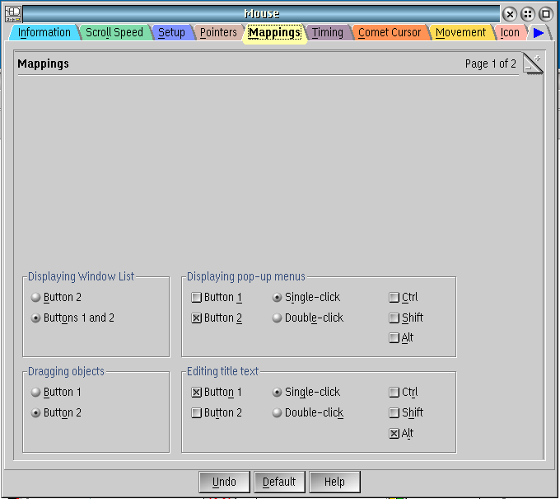Click the 'Page 1 of 2' text
560x499 pixels.
point(490,64)
